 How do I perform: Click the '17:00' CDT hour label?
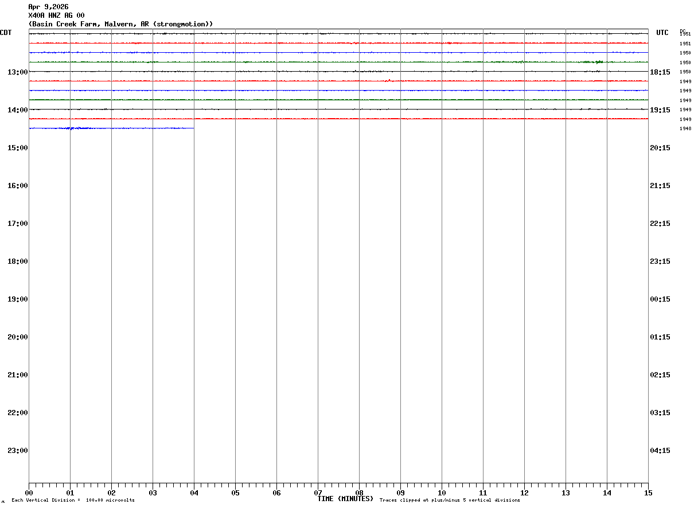coord(18,223)
